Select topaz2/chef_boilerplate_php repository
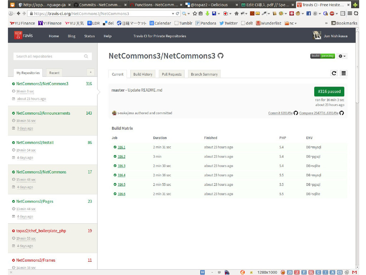The height and width of the screenshot is (275, 366). (41, 231)
